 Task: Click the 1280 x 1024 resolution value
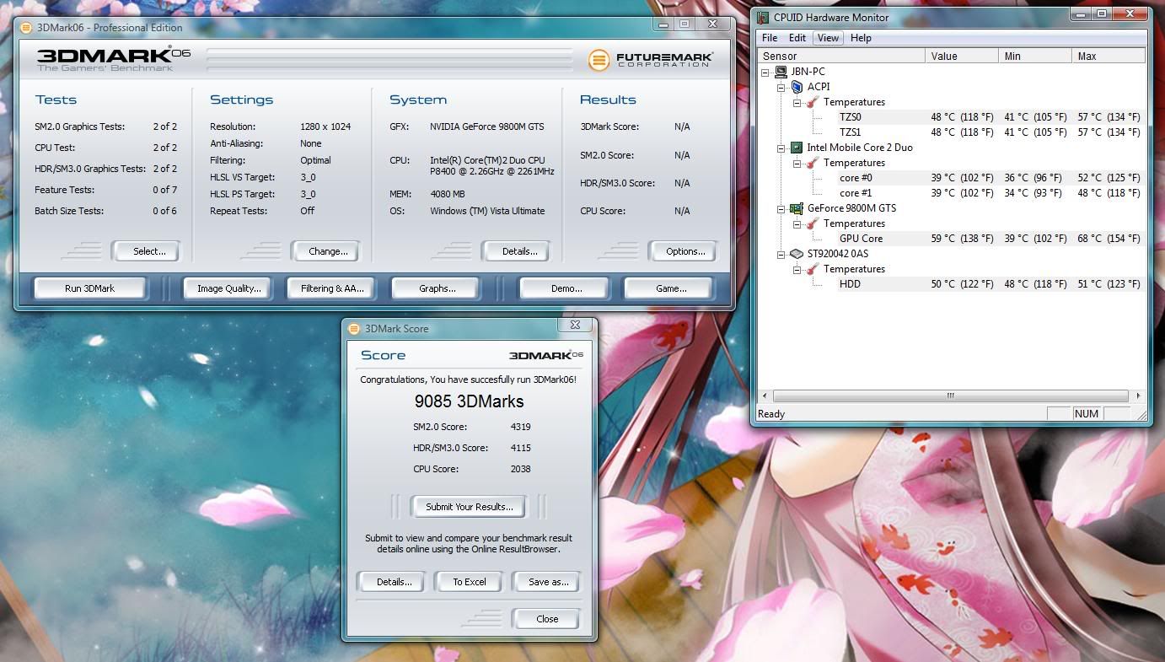click(x=325, y=126)
